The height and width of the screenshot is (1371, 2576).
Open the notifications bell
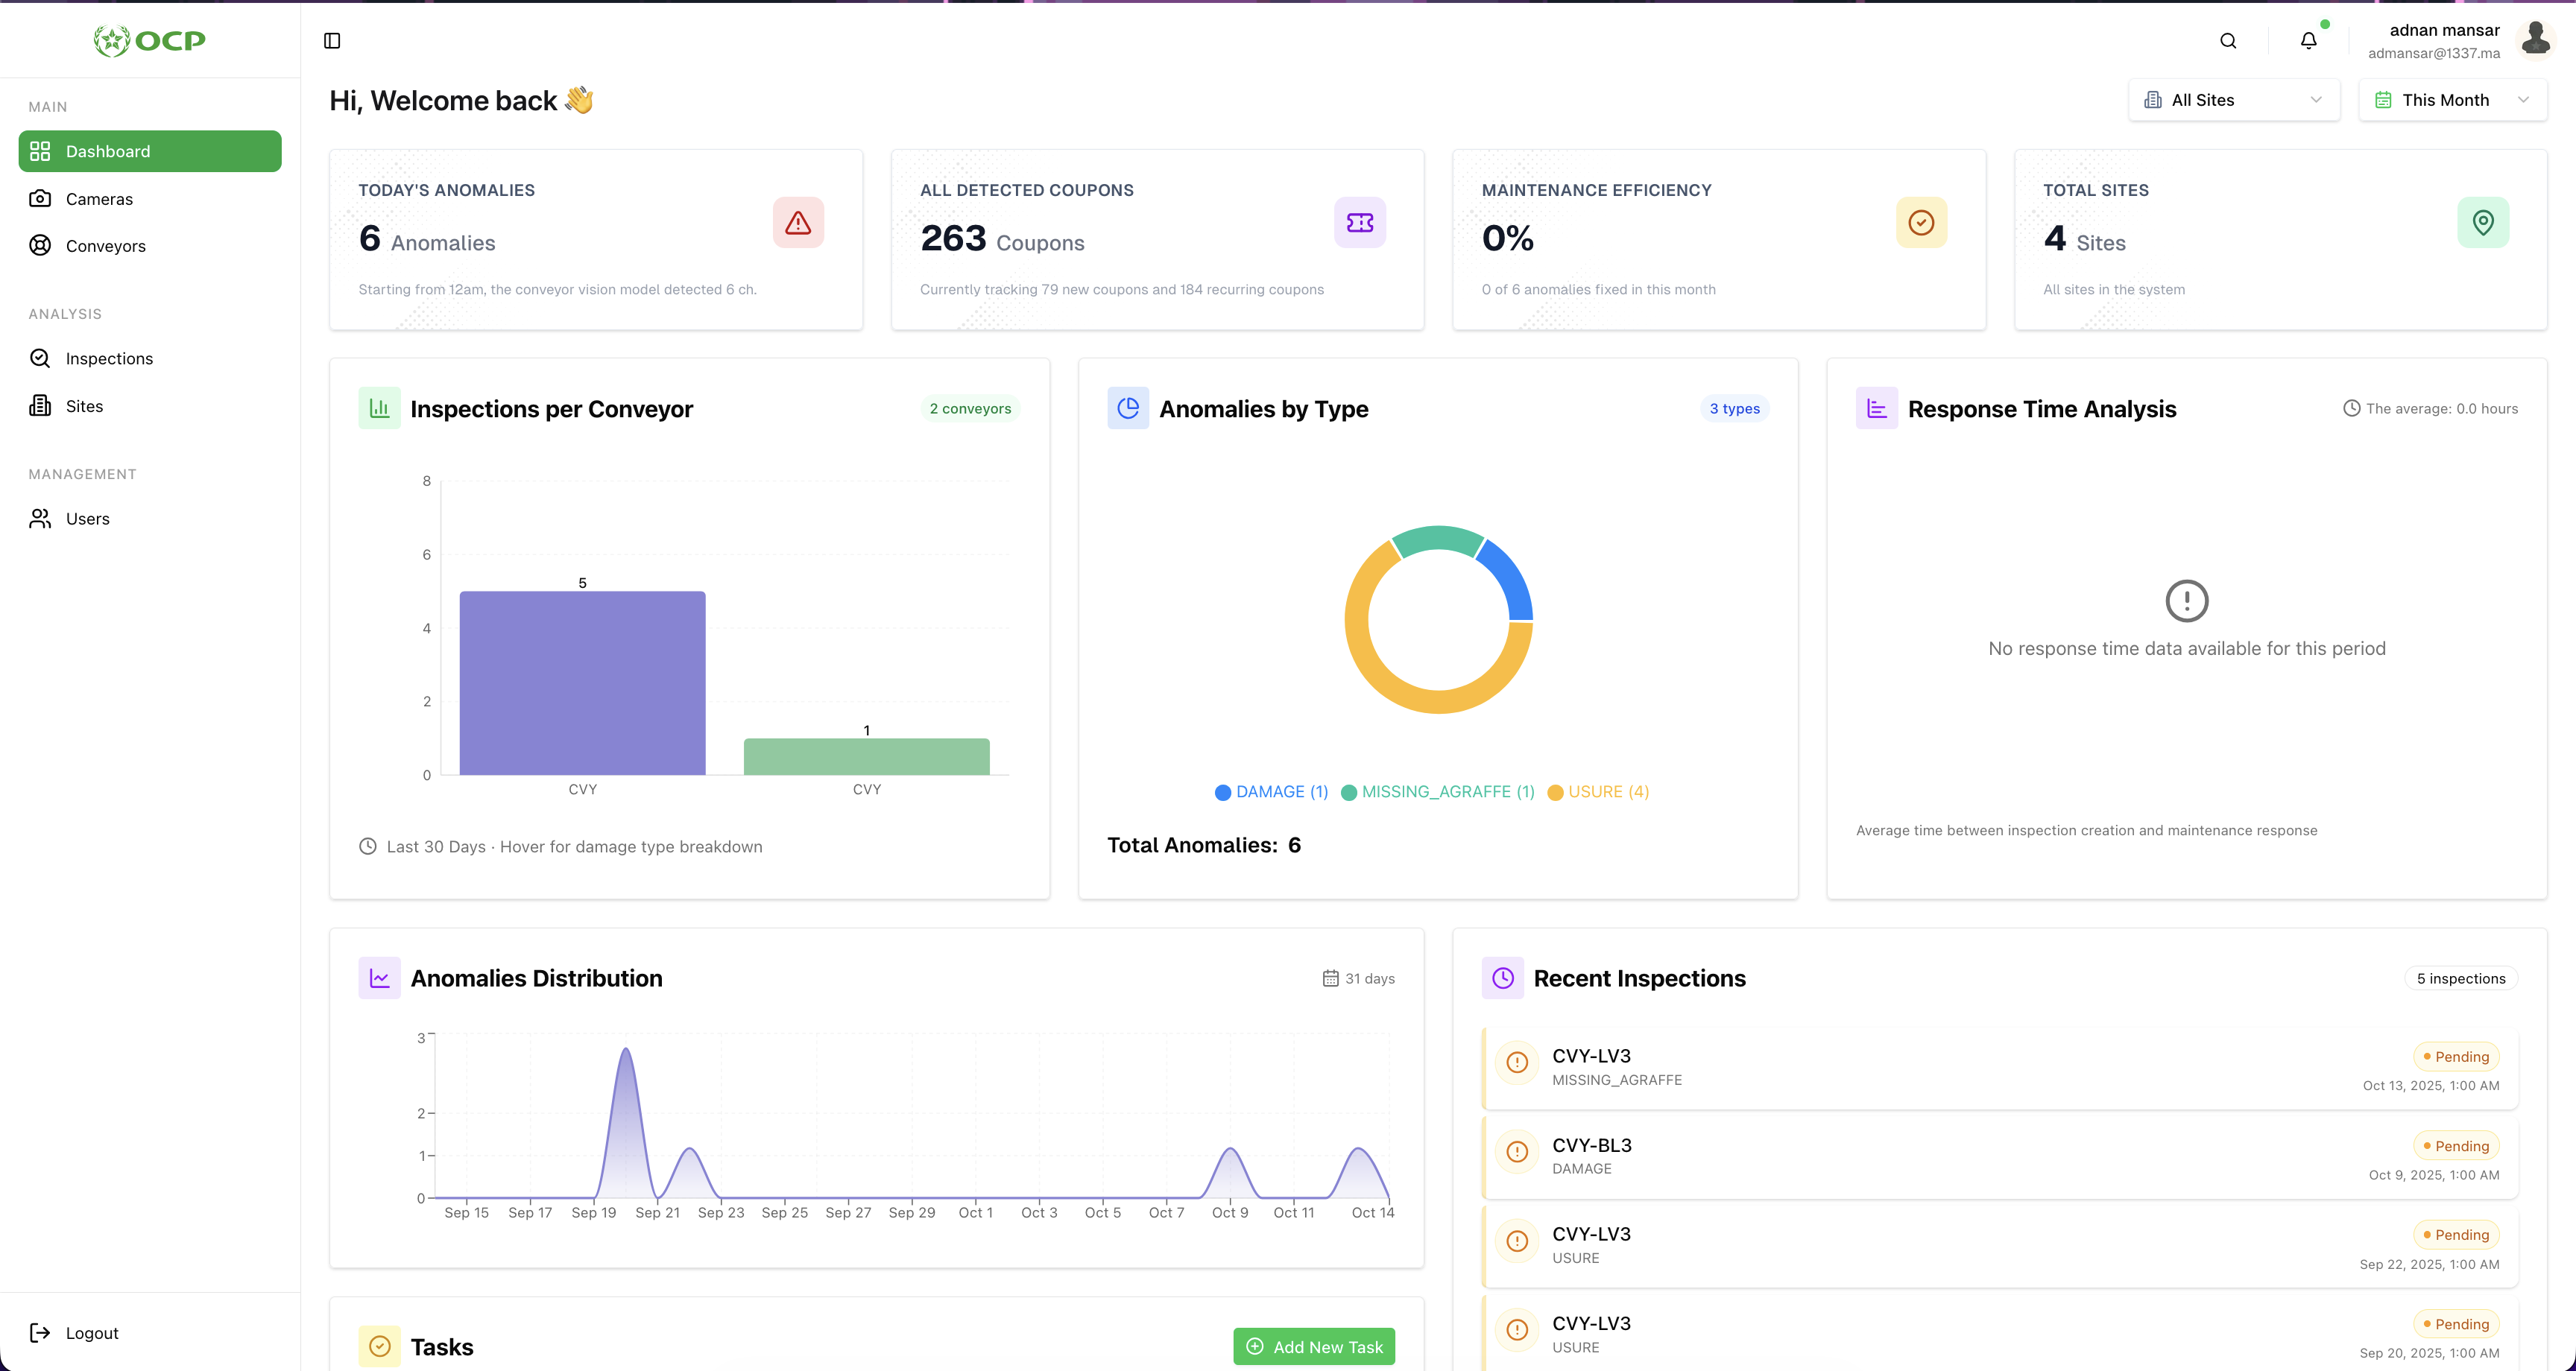coord(2308,41)
